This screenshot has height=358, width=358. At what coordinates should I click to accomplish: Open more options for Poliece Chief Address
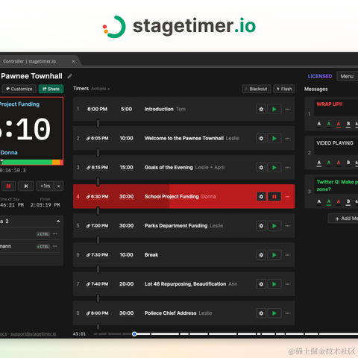[287, 313]
